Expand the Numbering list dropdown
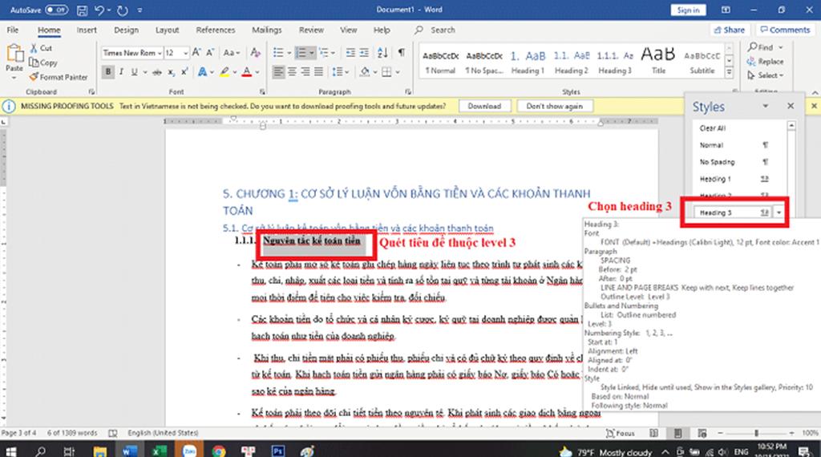 click(x=312, y=52)
